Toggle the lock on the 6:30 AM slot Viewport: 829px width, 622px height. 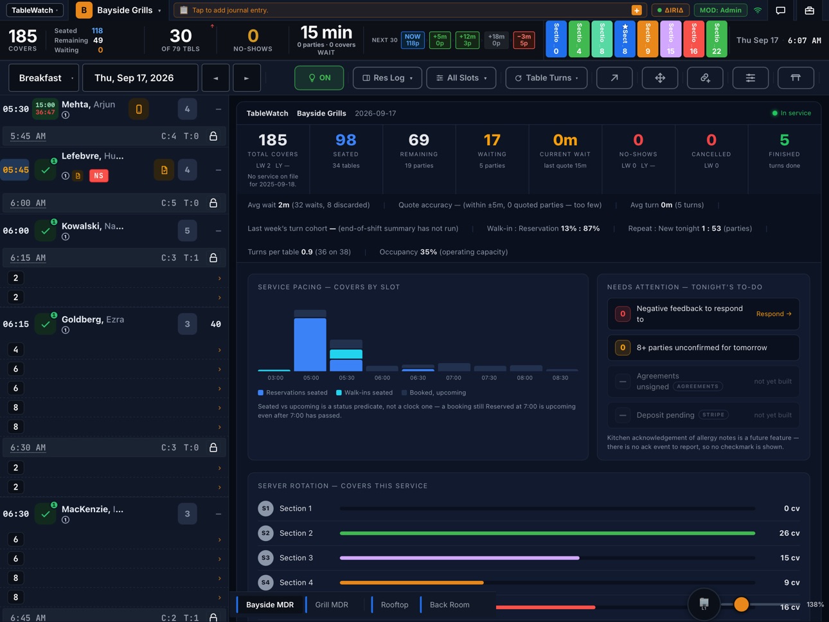tap(213, 447)
